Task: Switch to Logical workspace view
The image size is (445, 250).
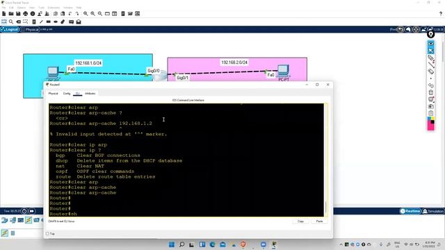Action: point(10,29)
